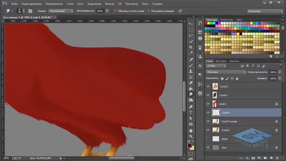Select the Zoom tool
The image size is (286, 161).
tap(191, 136)
